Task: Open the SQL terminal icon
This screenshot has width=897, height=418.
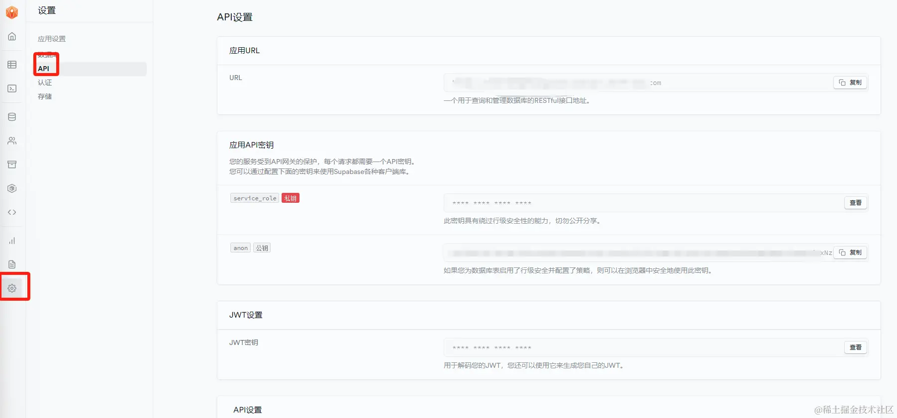Action: (x=12, y=88)
